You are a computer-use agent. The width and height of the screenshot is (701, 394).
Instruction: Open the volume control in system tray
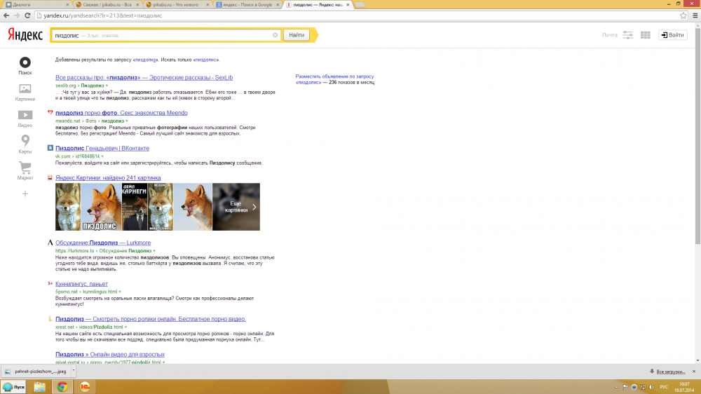651,387
